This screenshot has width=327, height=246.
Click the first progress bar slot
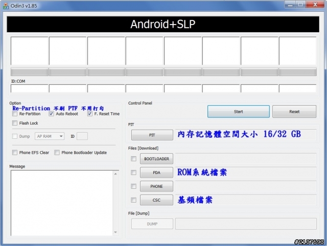30,71
